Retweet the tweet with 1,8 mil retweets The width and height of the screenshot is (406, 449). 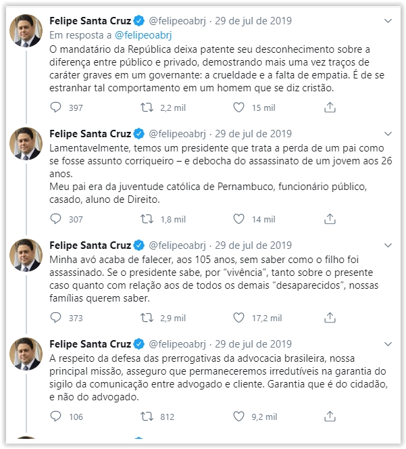(146, 219)
